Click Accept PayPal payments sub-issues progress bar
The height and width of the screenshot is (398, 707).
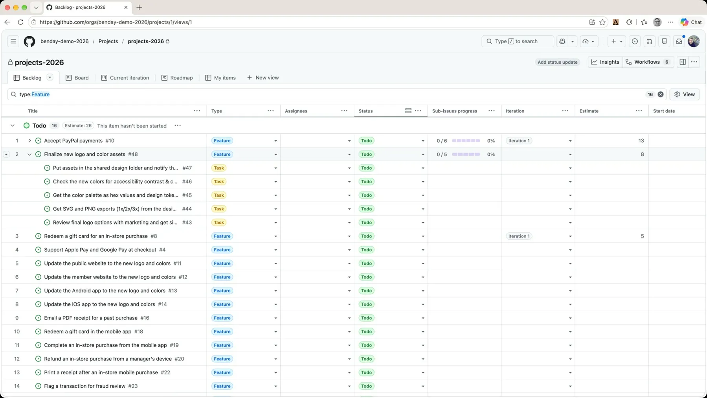click(x=466, y=141)
